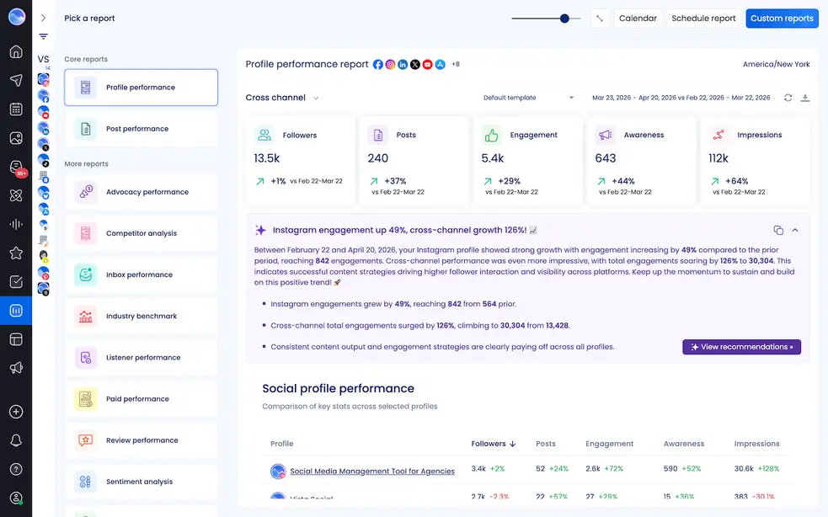Click the date range comparison field
This screenshot has width=828, height=517.
click(x=681, y=98)
